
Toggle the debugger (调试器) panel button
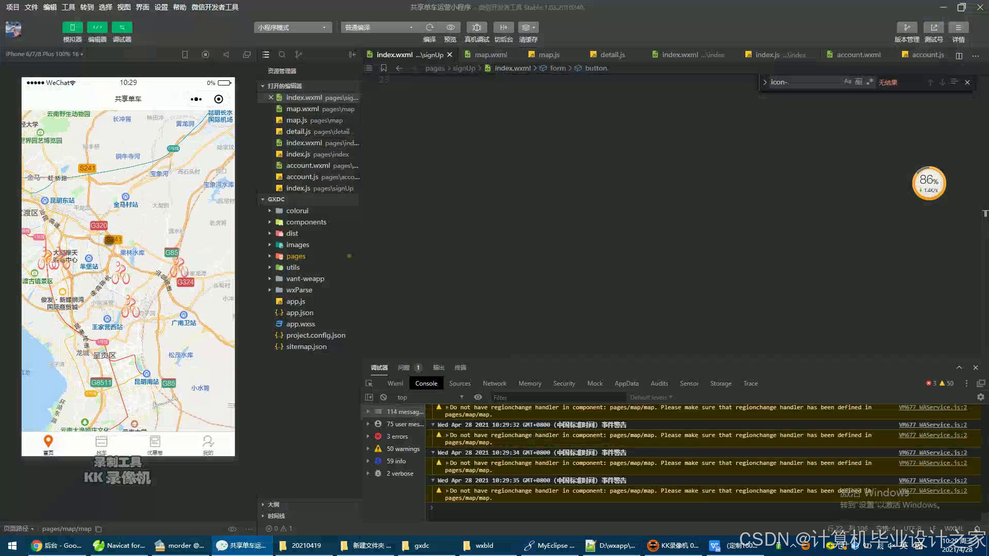[122, 27]
